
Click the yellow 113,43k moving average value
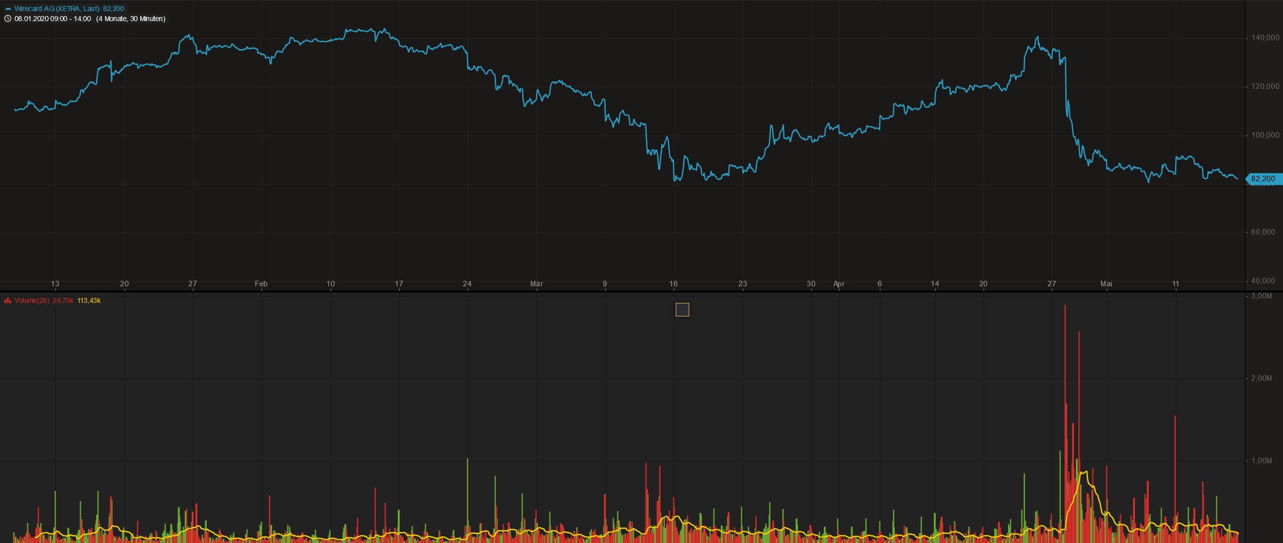click(x=89, y=301)
